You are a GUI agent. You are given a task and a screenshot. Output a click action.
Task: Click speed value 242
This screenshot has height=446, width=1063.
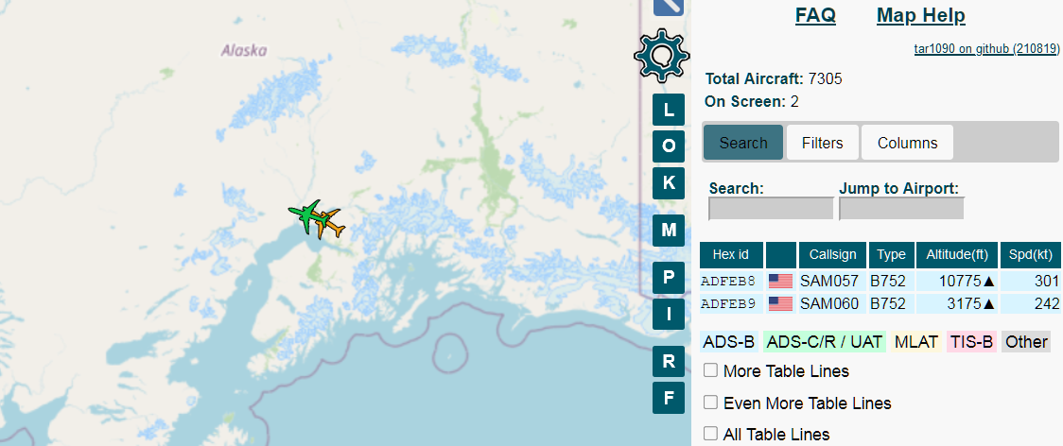[1046, 303]
